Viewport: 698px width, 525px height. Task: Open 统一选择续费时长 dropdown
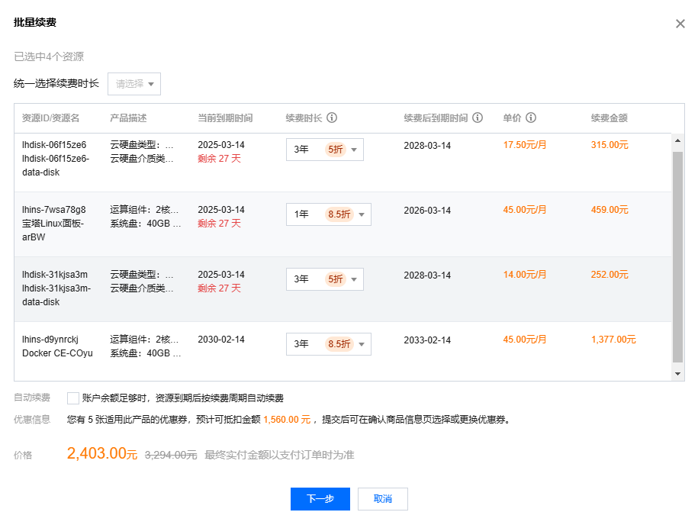point(134,84)
